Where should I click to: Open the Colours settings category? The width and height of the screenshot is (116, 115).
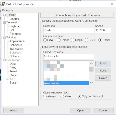click(14, 56)
